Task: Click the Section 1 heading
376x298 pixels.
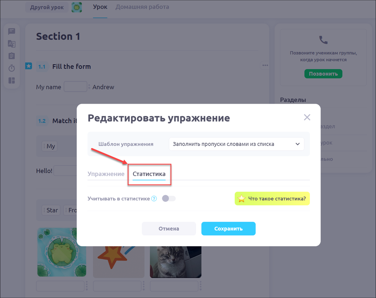Action: tap(58, 36)
